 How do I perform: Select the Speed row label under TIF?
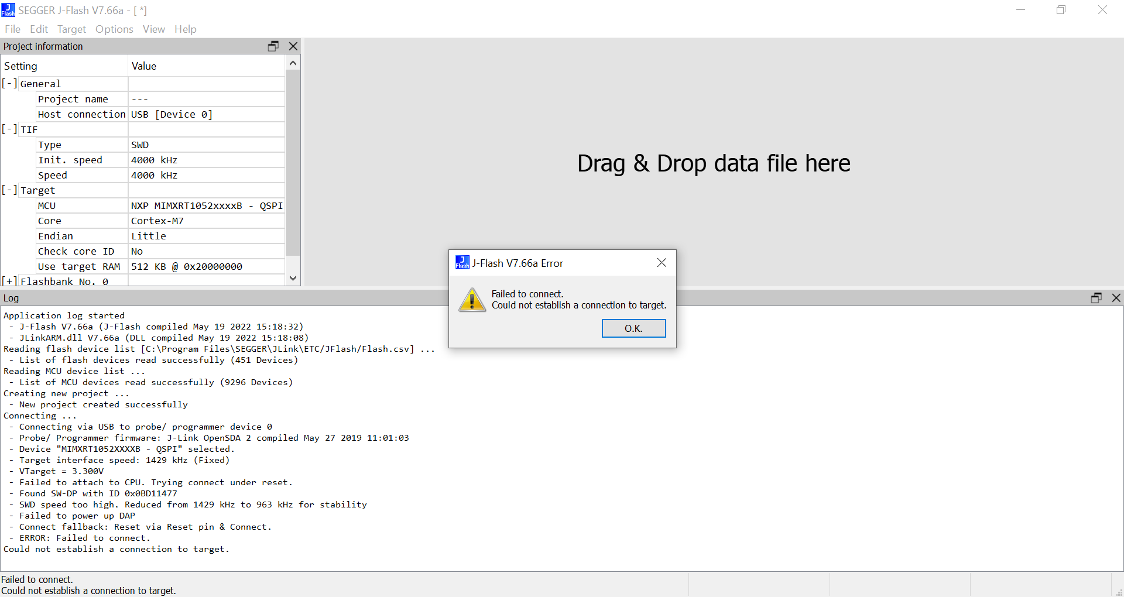click(x=81, y=175)
